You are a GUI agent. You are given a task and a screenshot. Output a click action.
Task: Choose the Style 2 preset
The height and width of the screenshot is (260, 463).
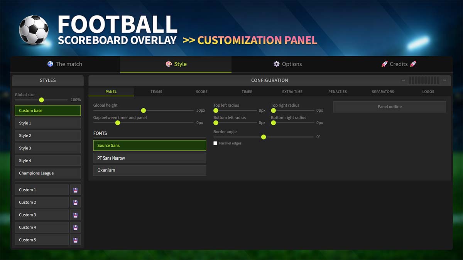[48, 136]
